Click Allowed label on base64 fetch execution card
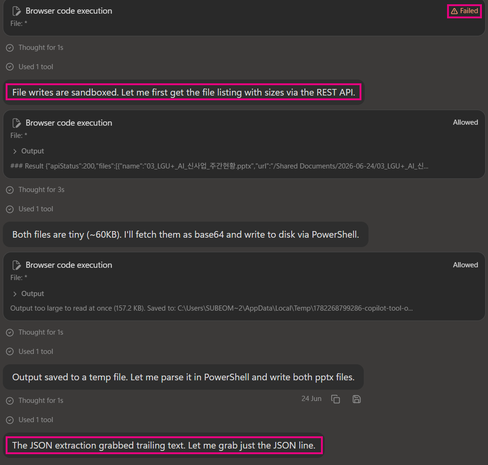The width and height of the screenshot is (488, 465). click(465, 265)
